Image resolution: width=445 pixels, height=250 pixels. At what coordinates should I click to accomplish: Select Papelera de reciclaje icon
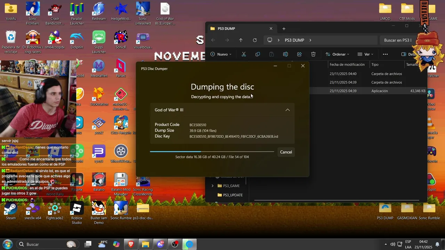pyautogui.click(x=11, y=42)
